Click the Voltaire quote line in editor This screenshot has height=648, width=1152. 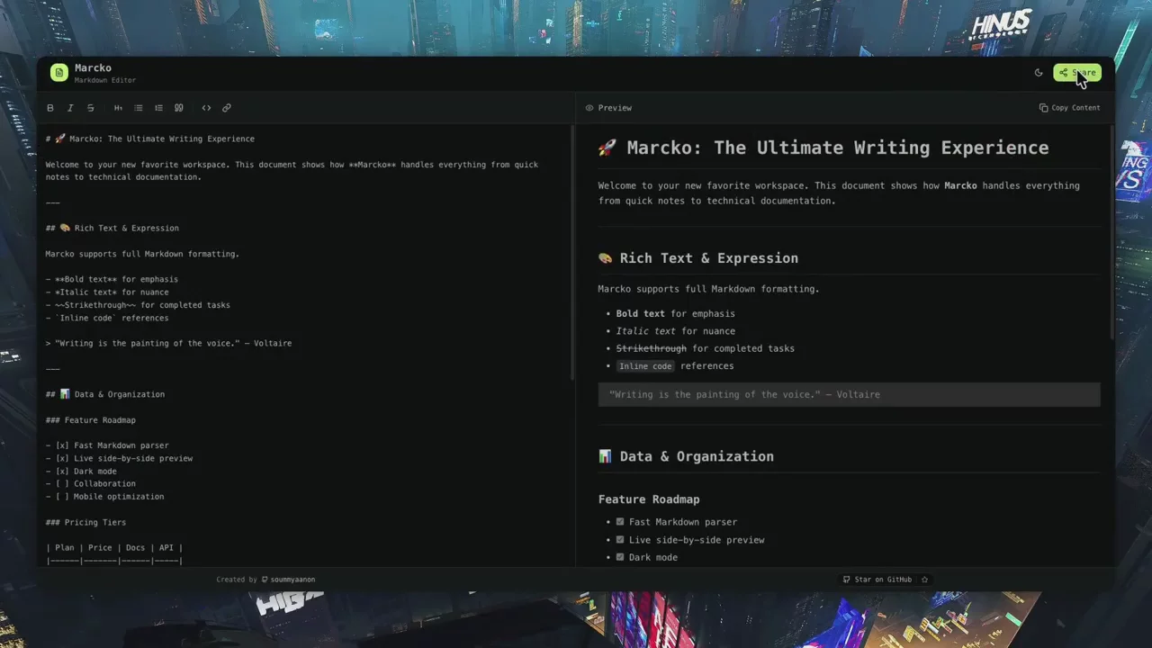pyautogui.click(x=168, y=344)
